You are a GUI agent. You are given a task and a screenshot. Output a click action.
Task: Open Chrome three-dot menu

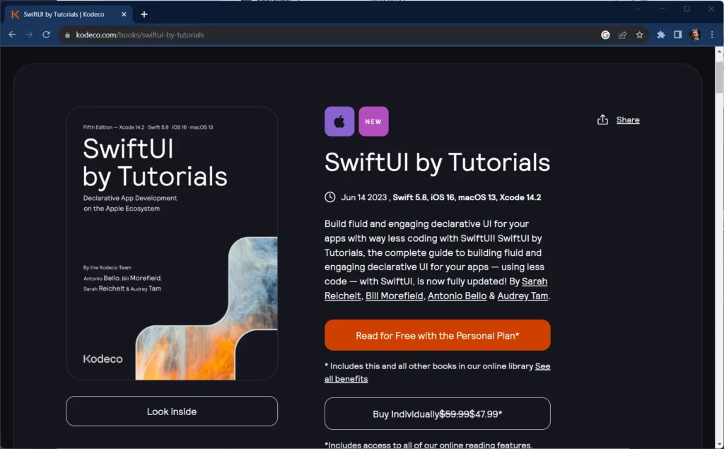[712, 35]
